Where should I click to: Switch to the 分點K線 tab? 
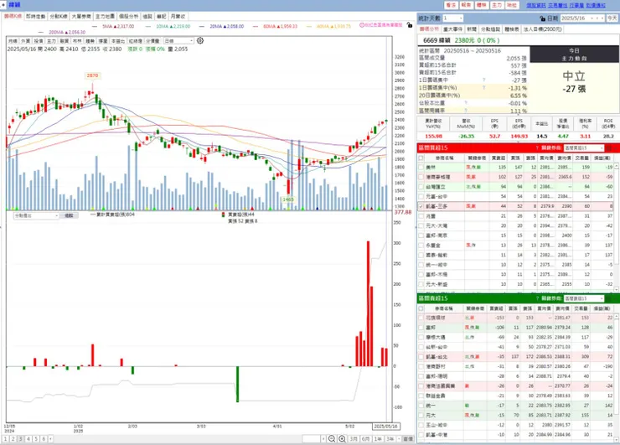(x=59, y=16)
